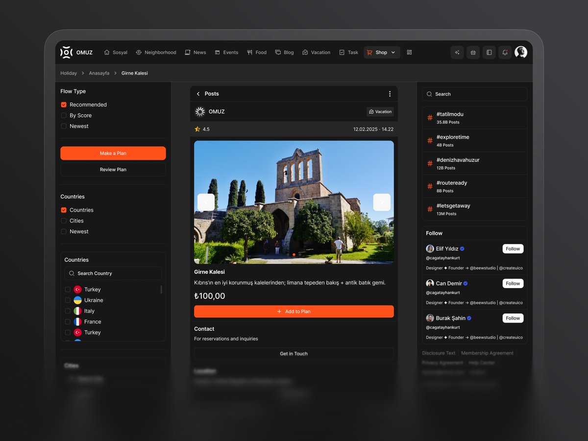Uncheck the Recommended flow type
Screen dimensions: 588x441
[x=64, y=105]
